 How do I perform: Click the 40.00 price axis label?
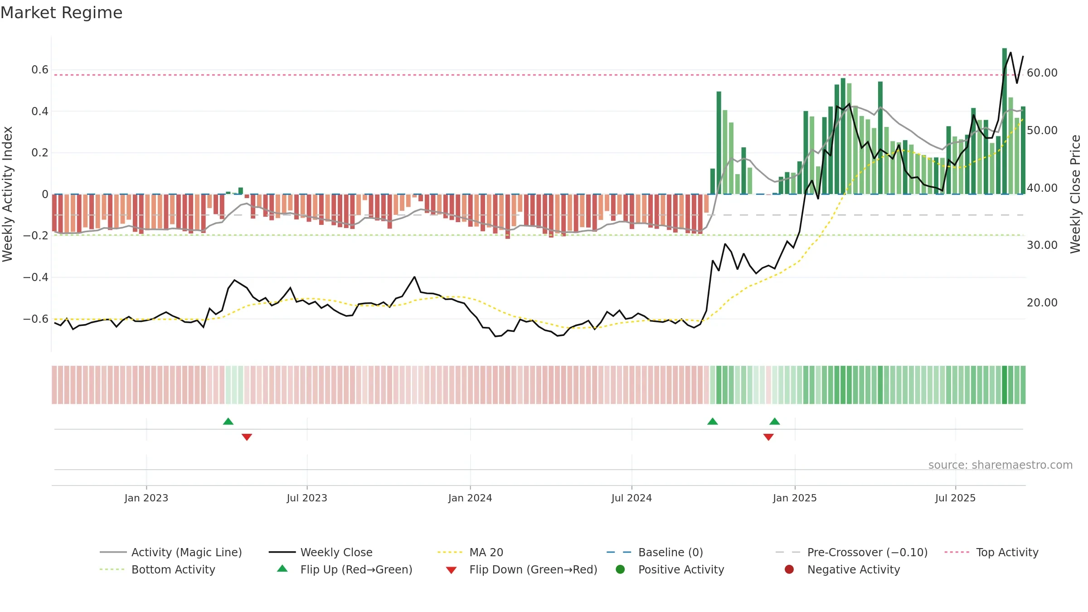tap(1042, 188)
